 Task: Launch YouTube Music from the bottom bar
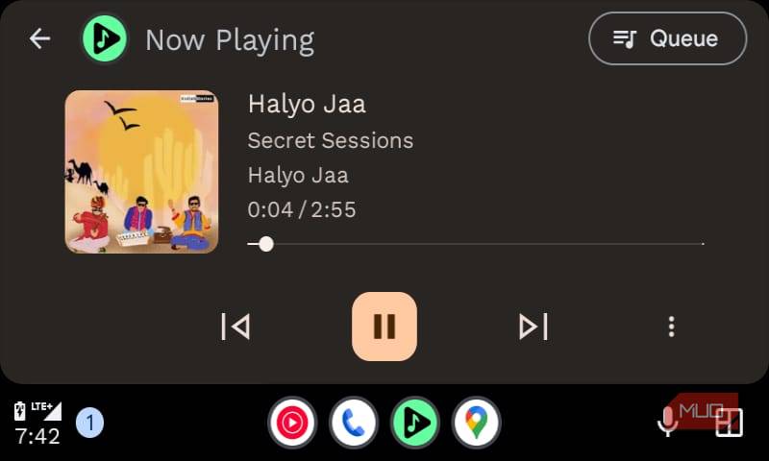point(292,423)
